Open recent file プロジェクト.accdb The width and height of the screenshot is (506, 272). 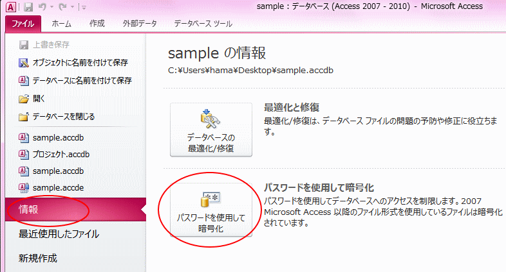tap(61, 155)
